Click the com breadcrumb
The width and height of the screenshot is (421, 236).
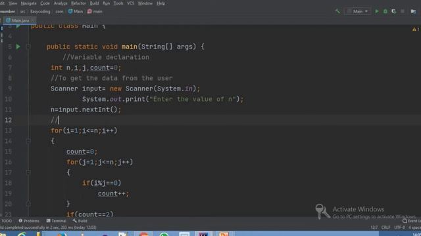(x=59, y=12)
